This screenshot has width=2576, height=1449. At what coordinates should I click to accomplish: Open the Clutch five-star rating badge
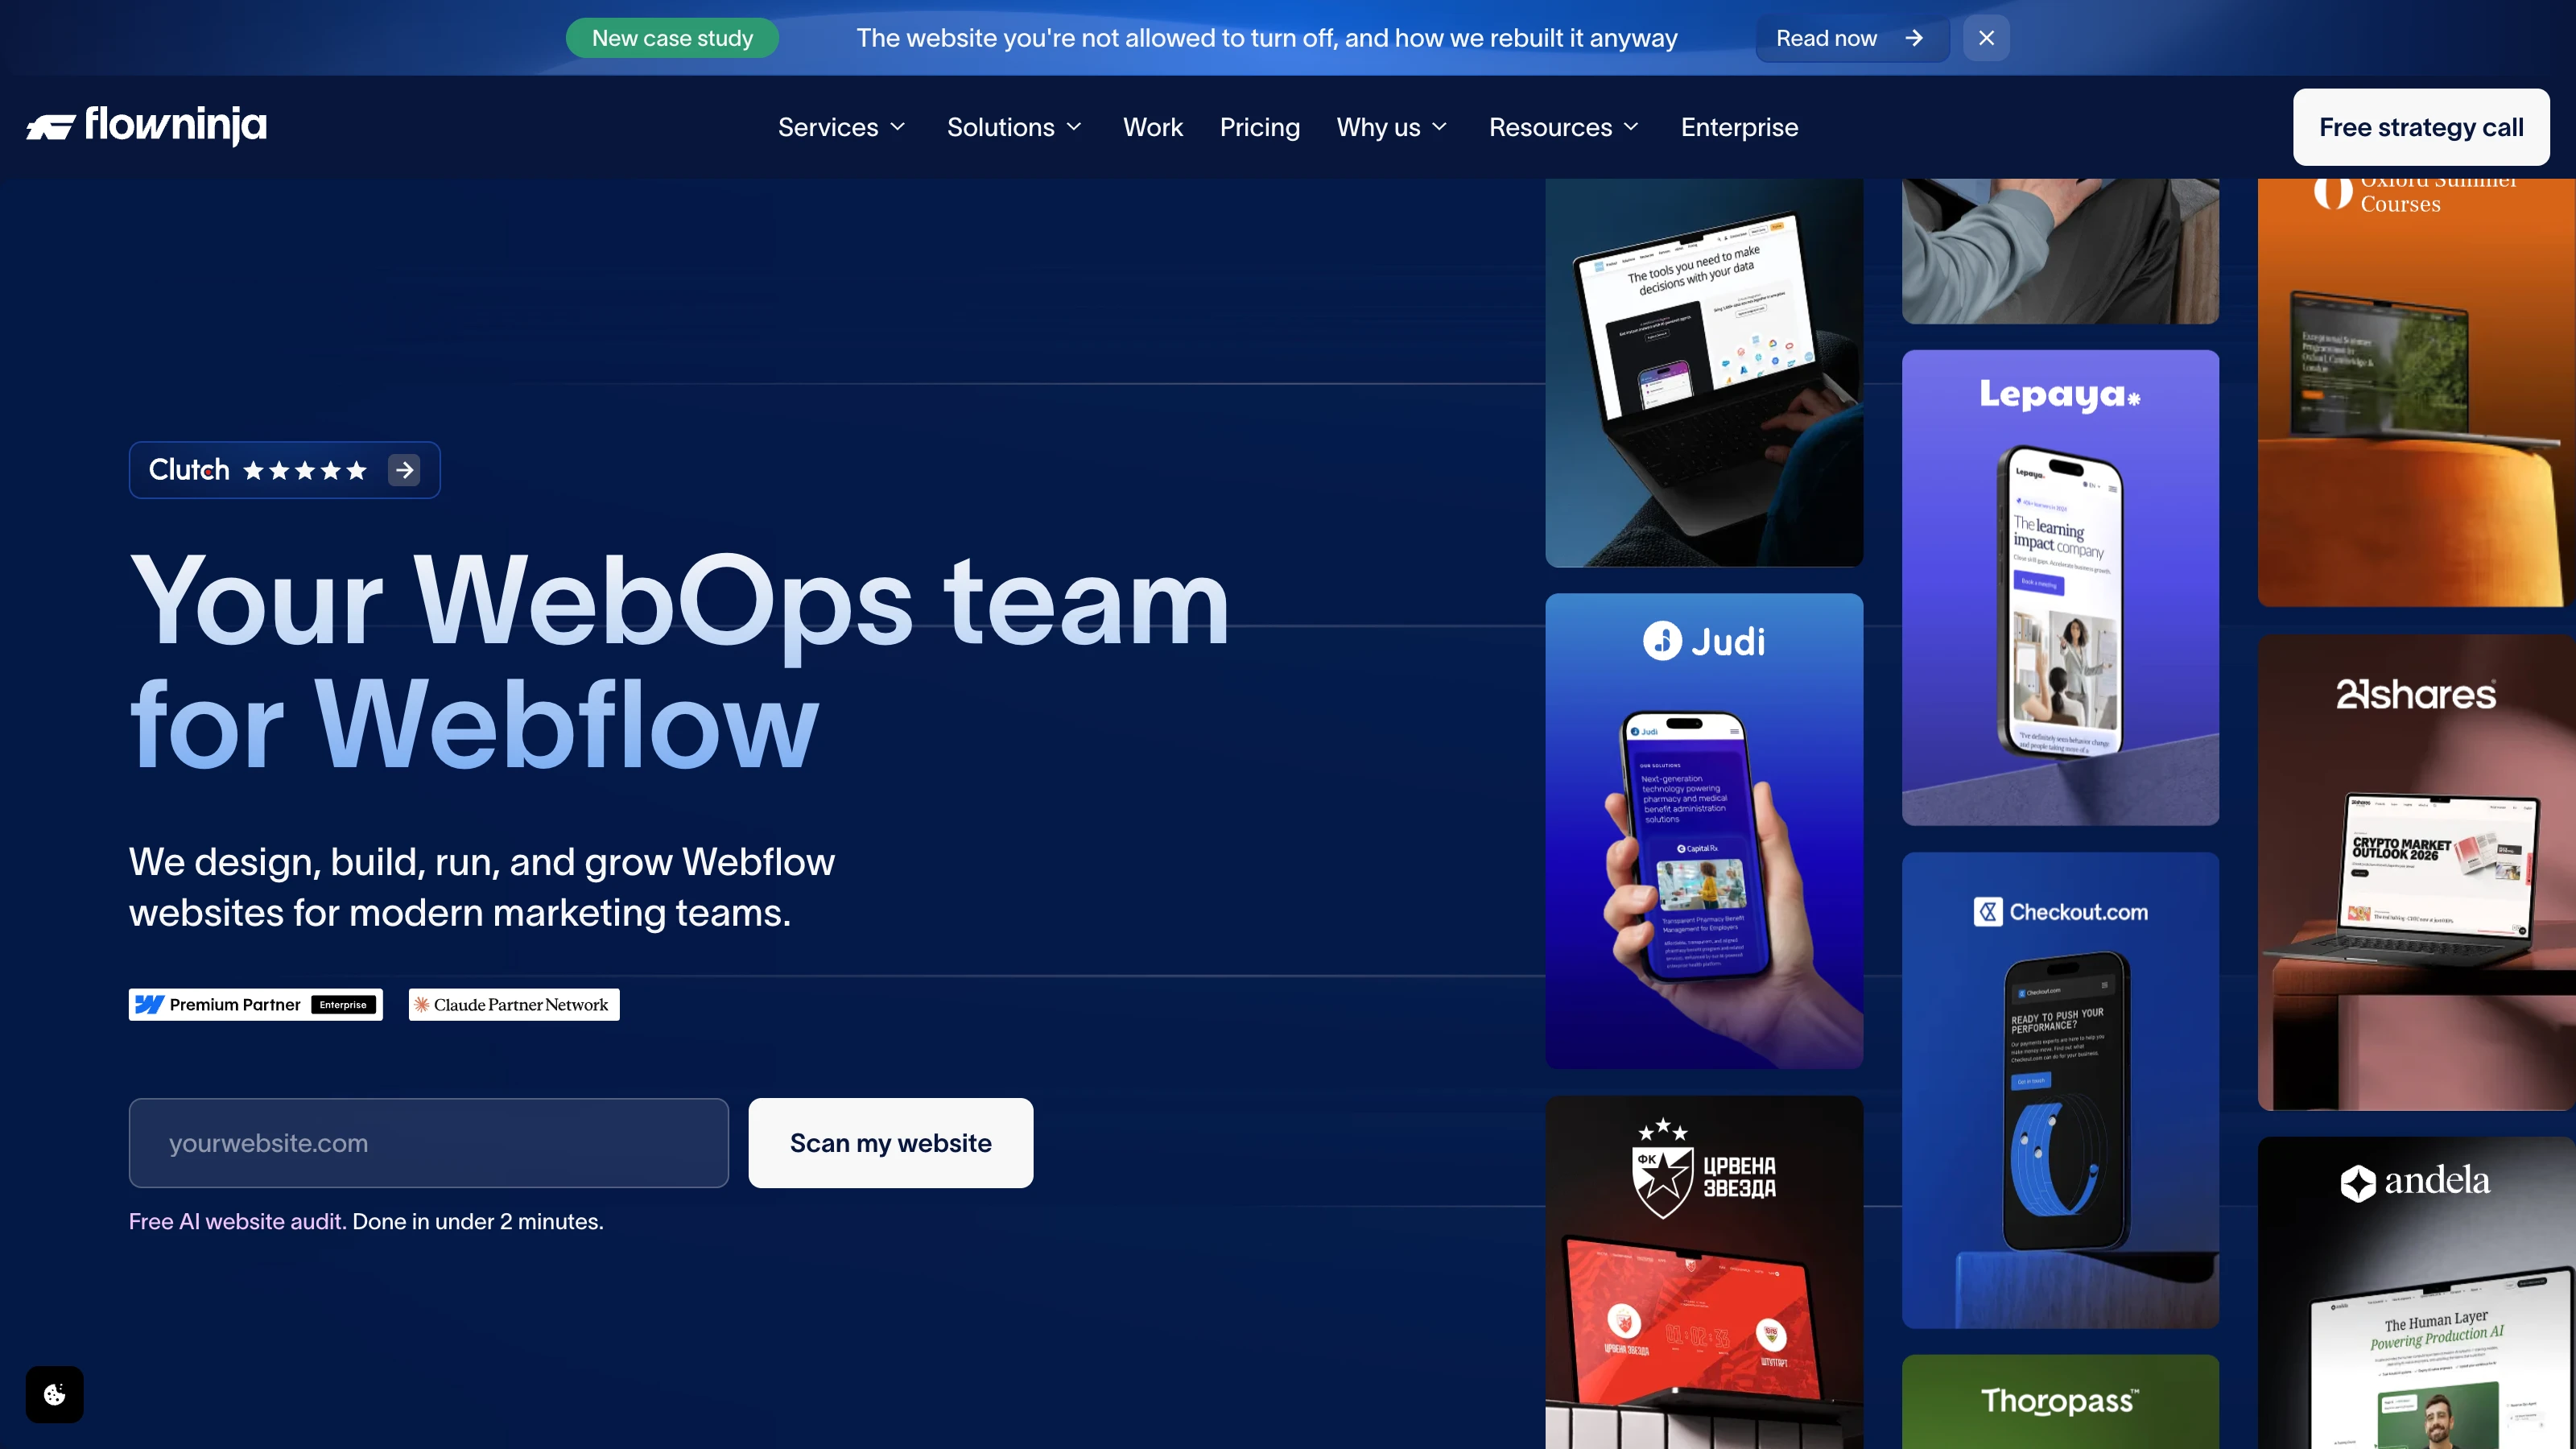tap(285, 470)
